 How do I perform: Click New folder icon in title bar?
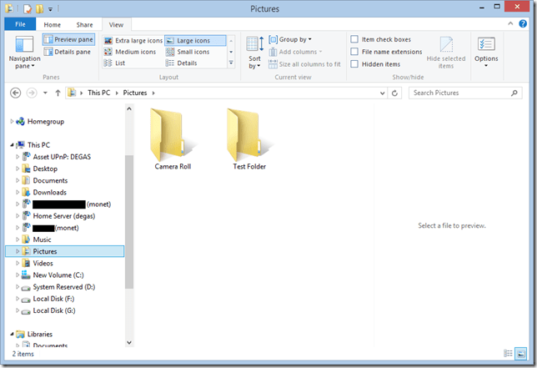pyautogui.click(x=39, y=8)
